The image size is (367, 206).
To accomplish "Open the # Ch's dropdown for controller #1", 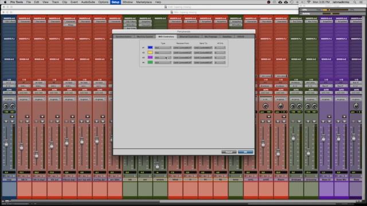I will pos(220,47).
